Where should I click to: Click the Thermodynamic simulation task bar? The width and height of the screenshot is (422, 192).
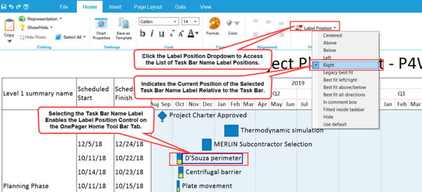232,131
